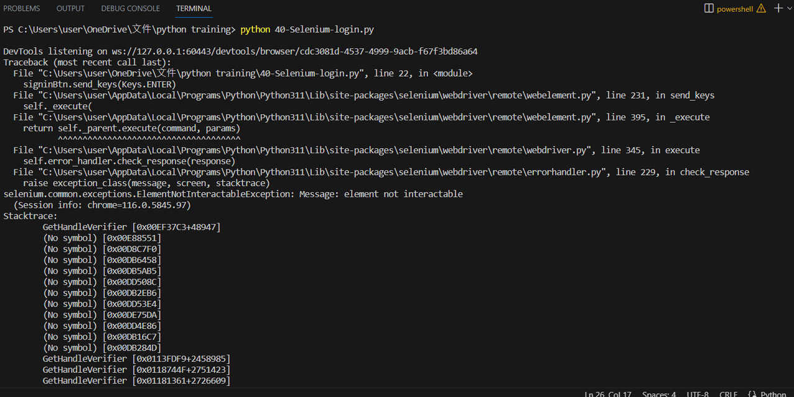Switch to the PROBLEMS tab
Image resolution: width=794 pixels, height=397 pixels.
click(x=22, y=8)
